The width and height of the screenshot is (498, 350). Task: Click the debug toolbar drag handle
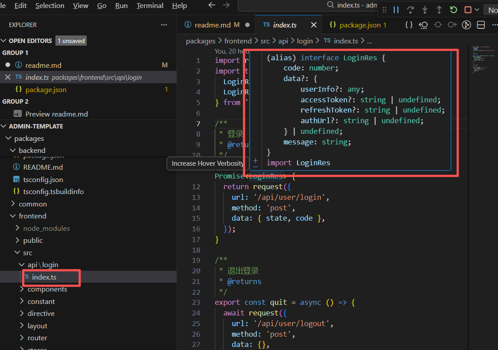click(x=384, y=10)
